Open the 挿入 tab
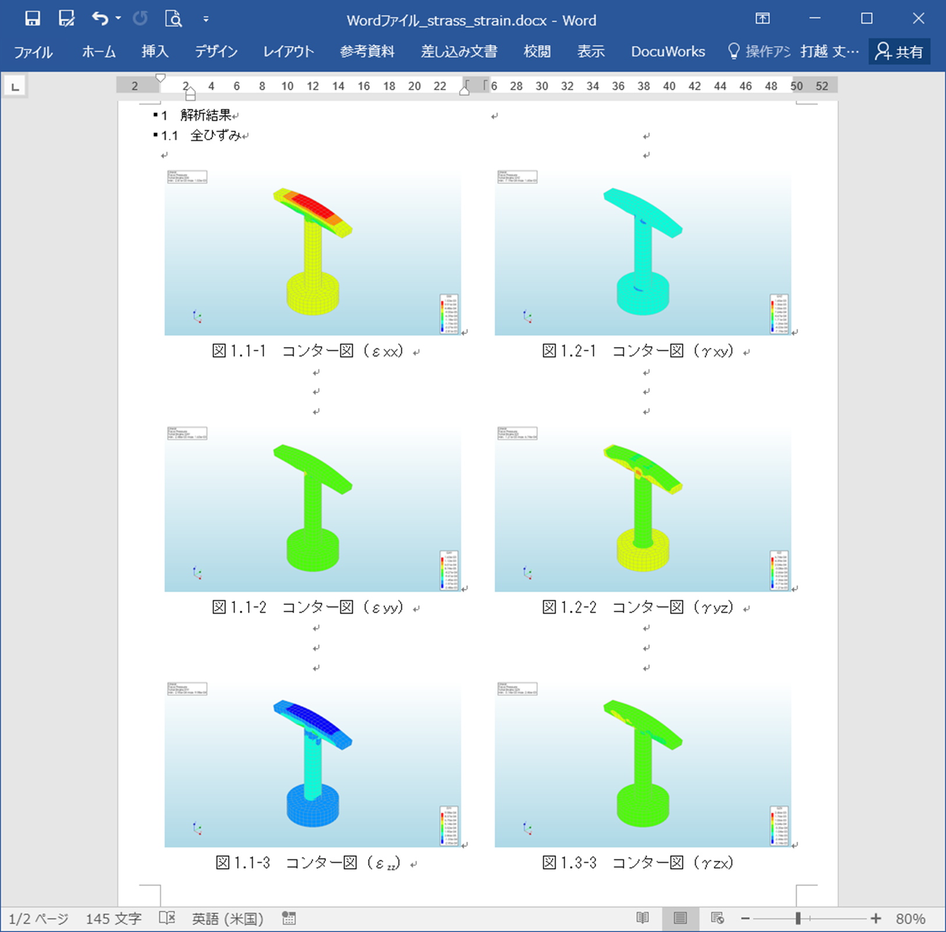The height and width of the screenshot is (932, 946). click(x=155, y=52)
